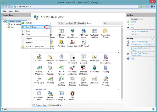This screenshot has width=157, height=112.
Task: Open Connection Strings feature
Action: pos(106,33)
